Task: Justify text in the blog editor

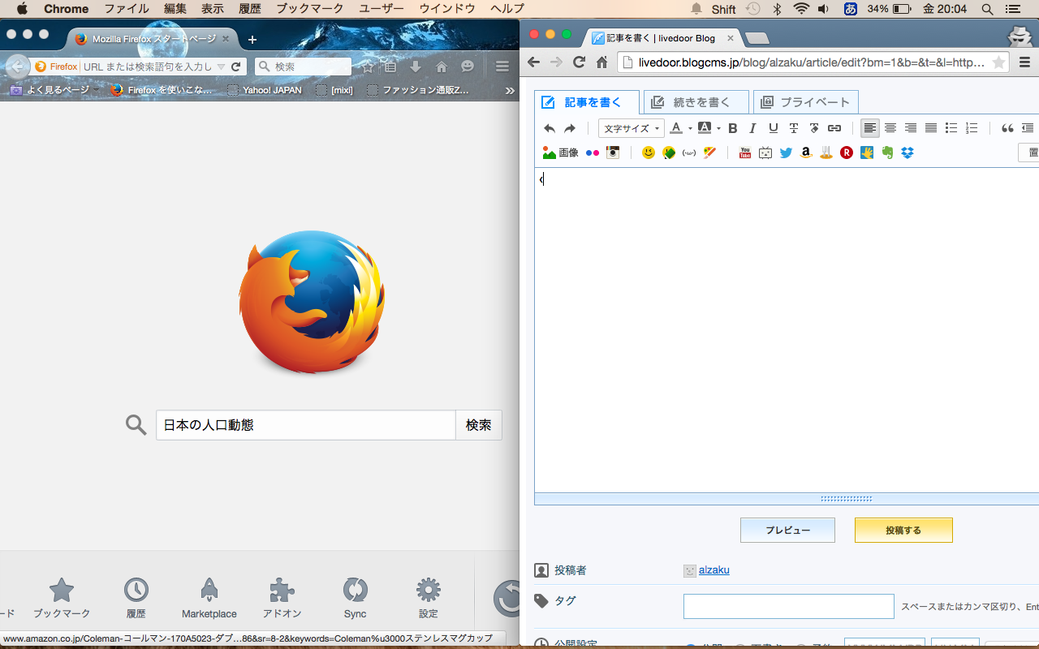Action: [x=931, y=128]
